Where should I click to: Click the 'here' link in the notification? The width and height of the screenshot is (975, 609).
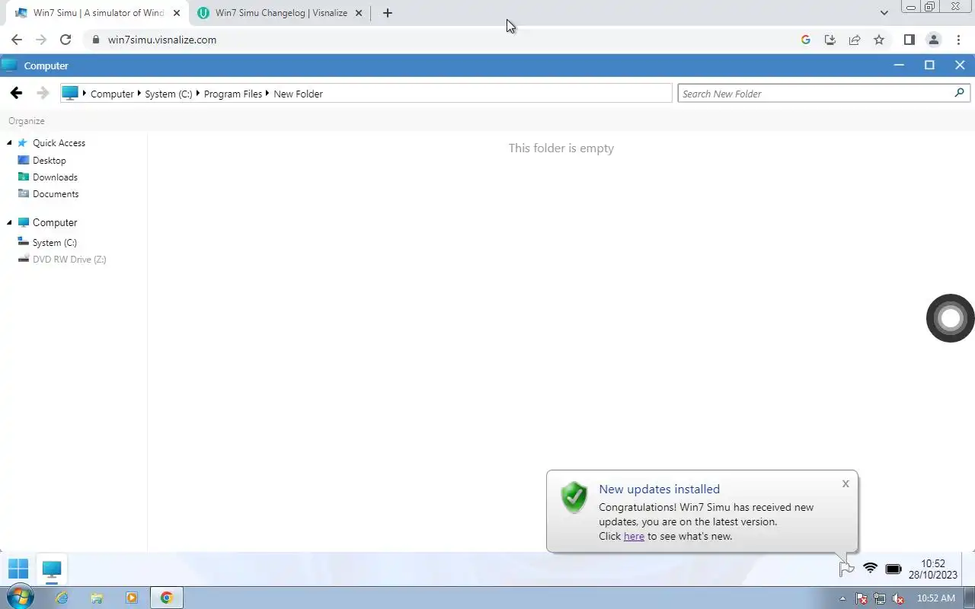[x=634, y=536]
